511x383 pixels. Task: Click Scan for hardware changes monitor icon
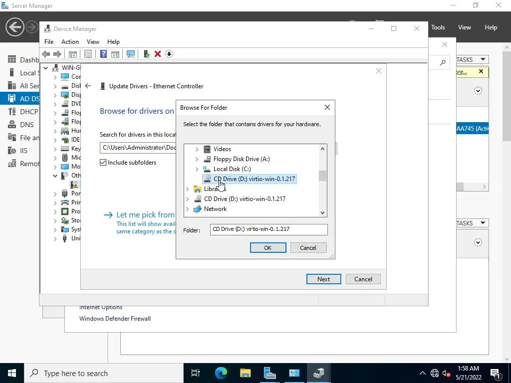tap(131, 54)
